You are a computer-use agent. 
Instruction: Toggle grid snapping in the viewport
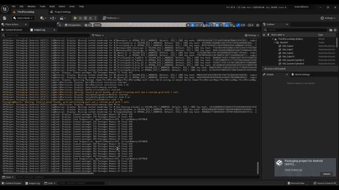click(217, 25)
